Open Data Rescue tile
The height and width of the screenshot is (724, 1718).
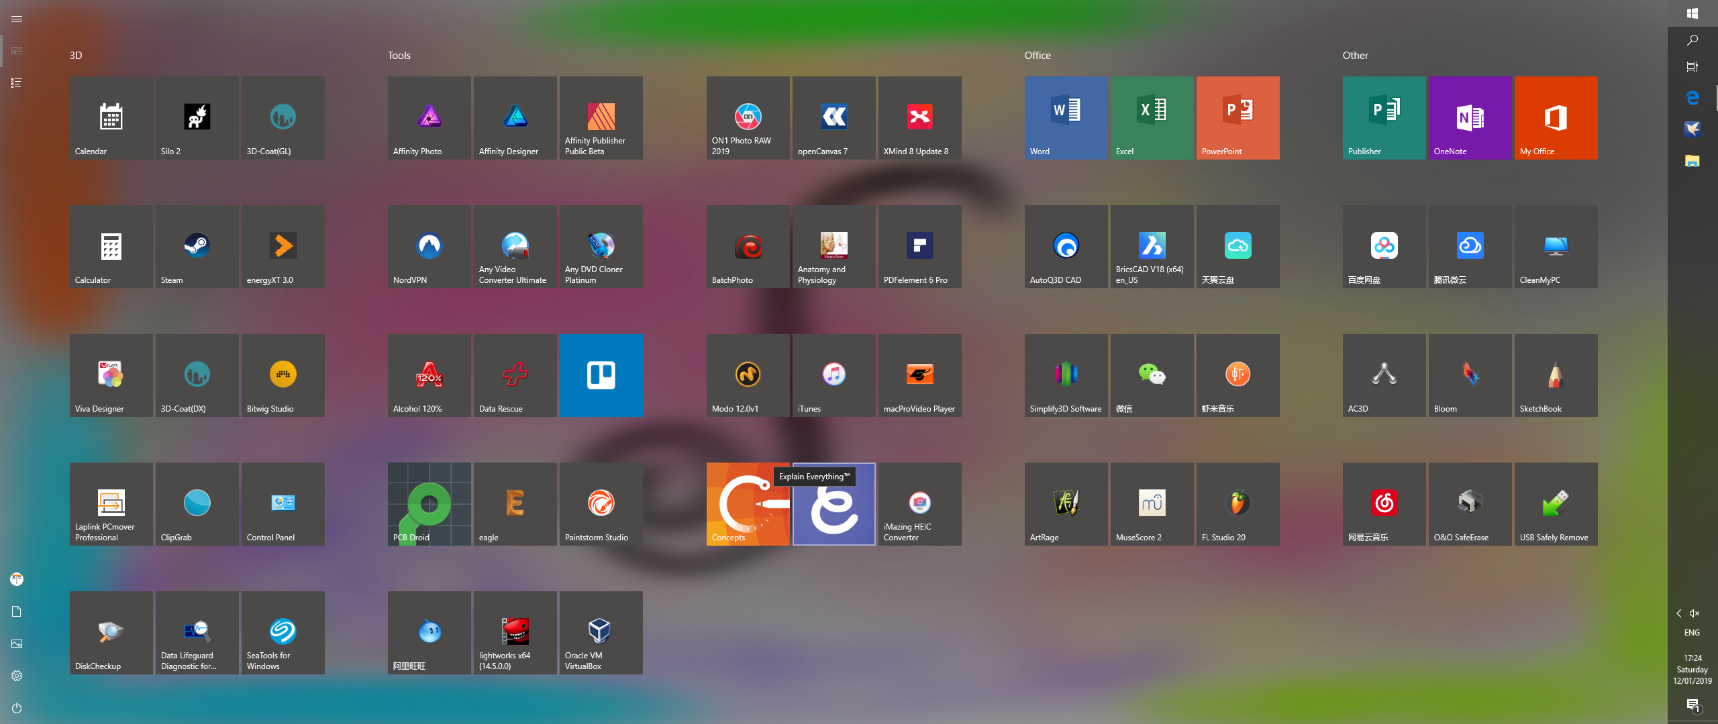515,375
